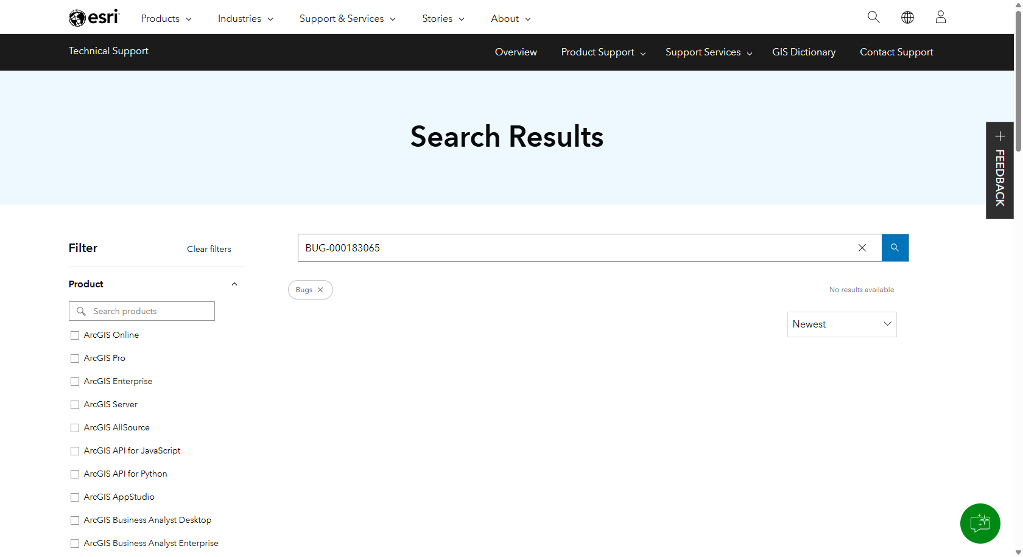Expand the Support & Services menu

coord(347,18)
